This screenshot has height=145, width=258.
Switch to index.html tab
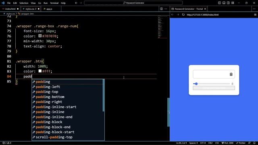coord(10,9)
